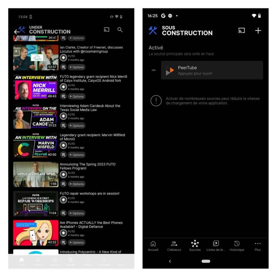Play the Nick Merrill interview thumbnail
Screen dimensions: 277x277
pos(36,87)
